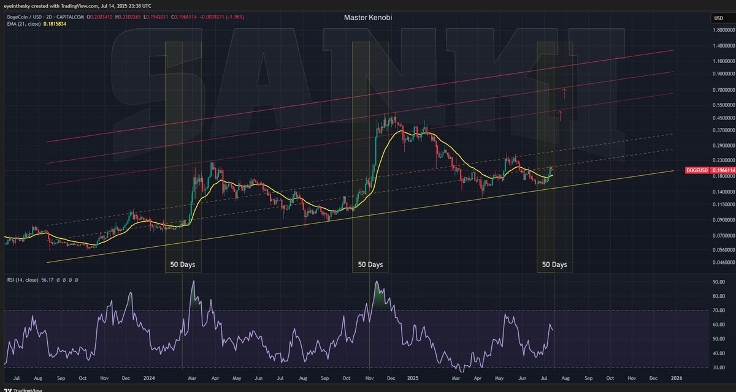Click the RSI value 56.17 readout
736x392 pixels.
[48, 280]
